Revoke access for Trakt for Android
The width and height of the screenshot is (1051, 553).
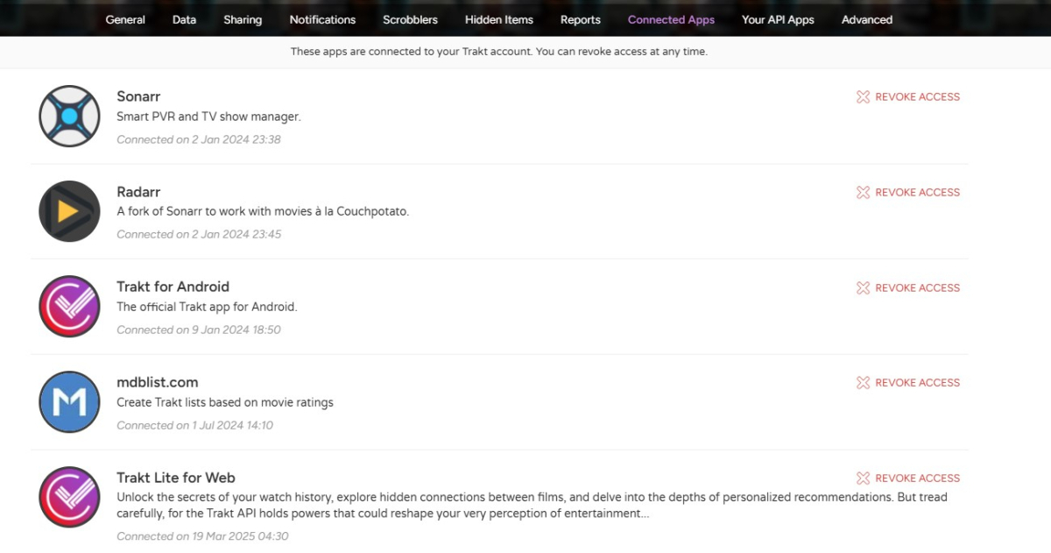click(x=908, y=288)
